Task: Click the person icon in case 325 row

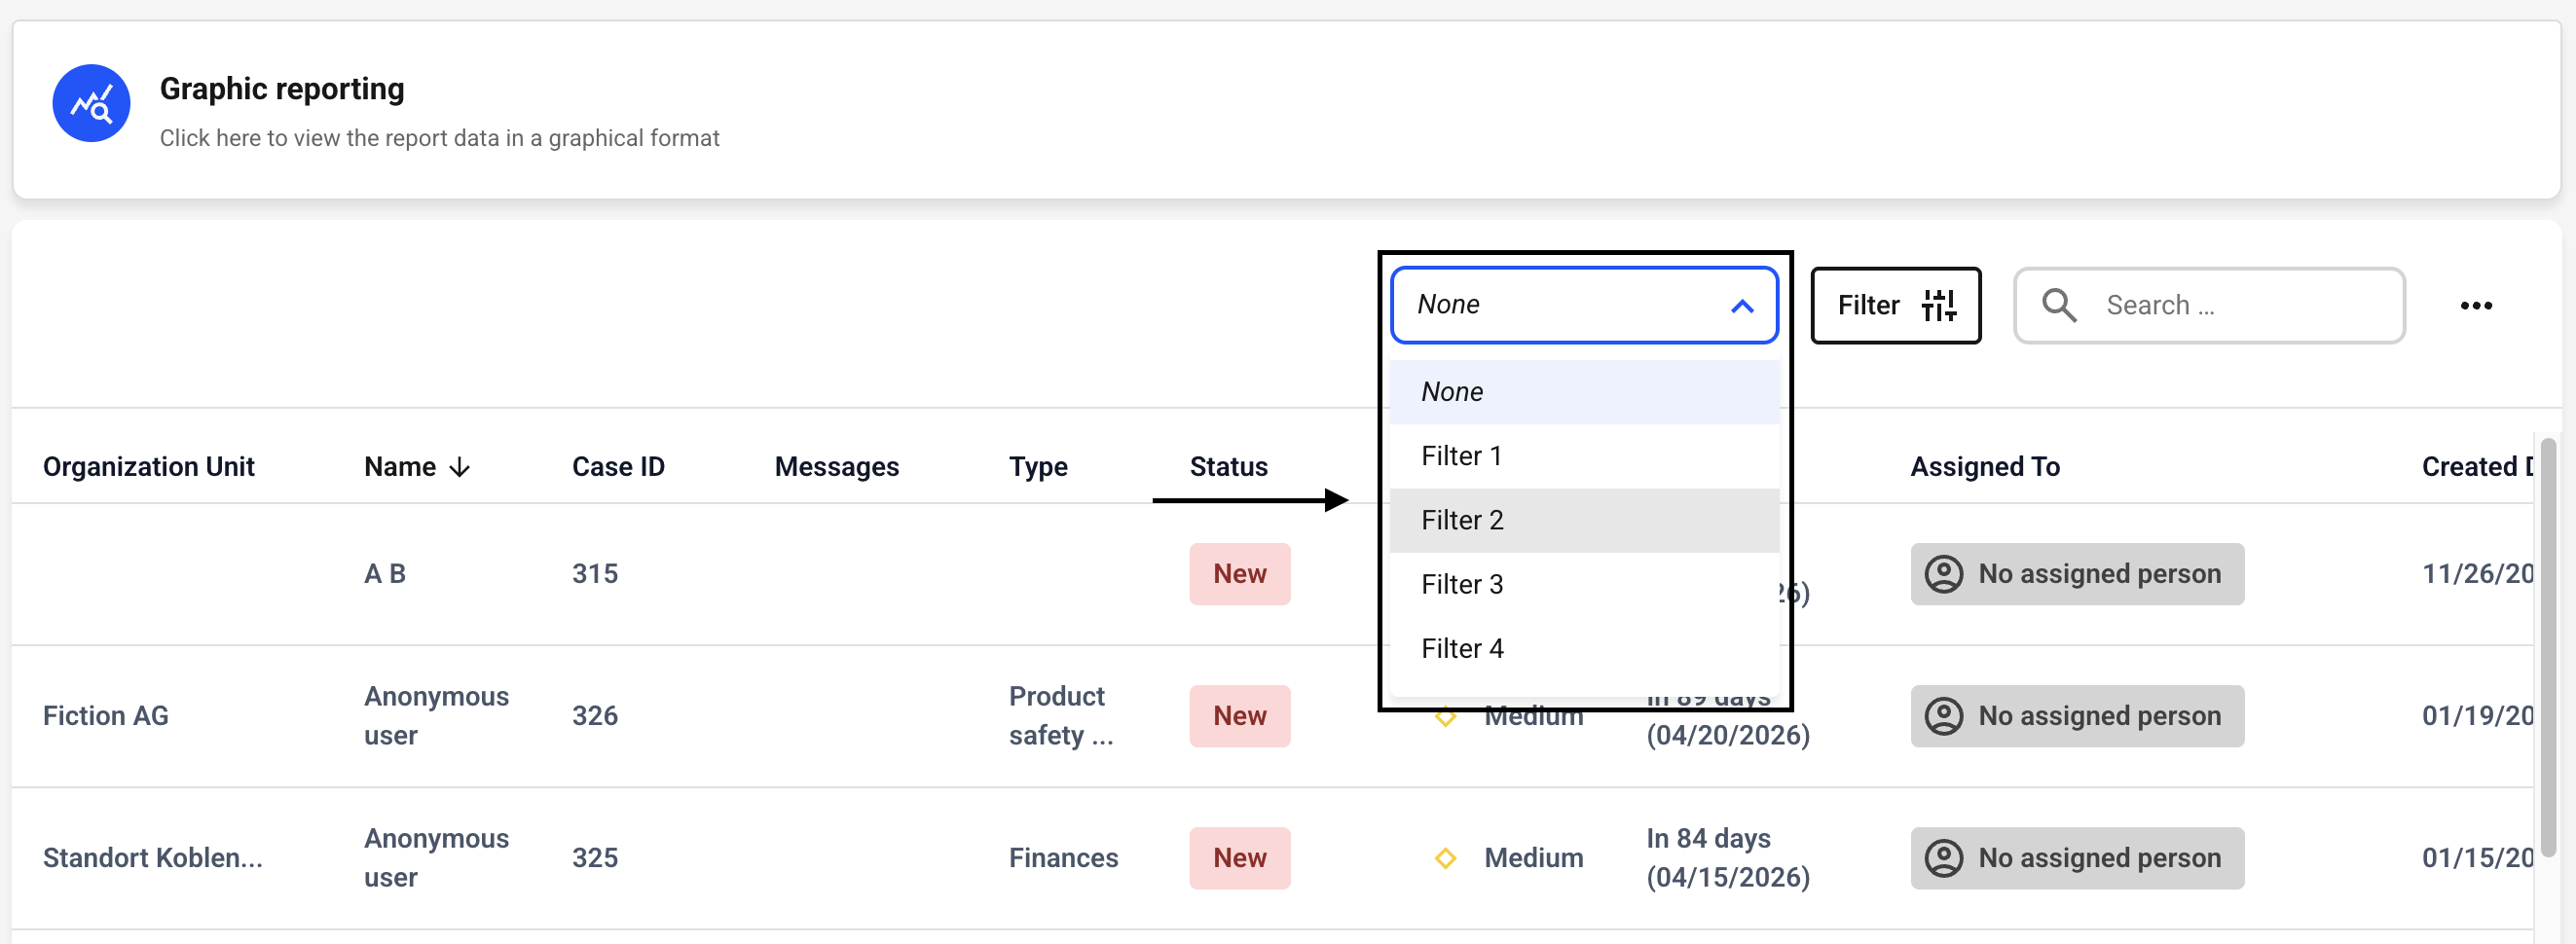Action: click(1943, 858)
